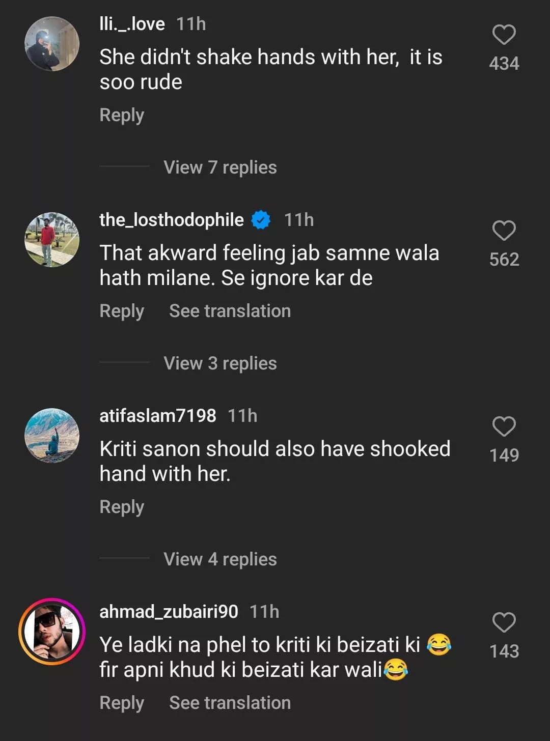Image resolution: width=550 pixels, height=741 pixels.
Task: See translation of ahmad_zubairi90's comment
Action: (x=230, y=703)
